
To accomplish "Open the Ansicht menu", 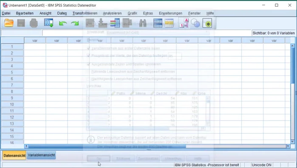I will [45, 13].
